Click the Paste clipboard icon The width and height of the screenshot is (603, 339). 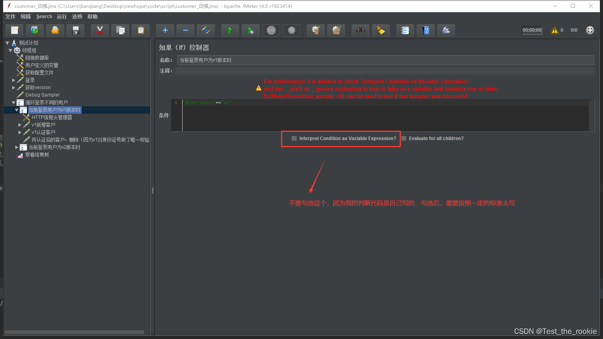141,30
